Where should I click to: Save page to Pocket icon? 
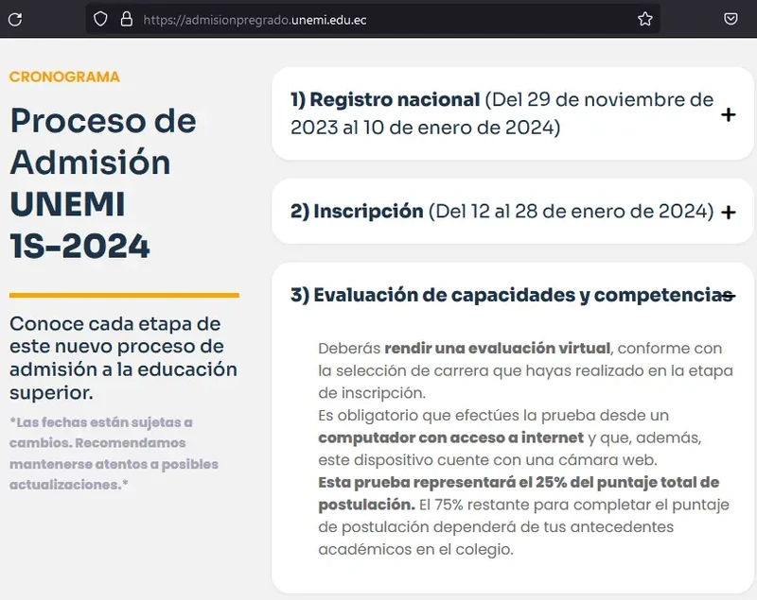pos(731,19)
